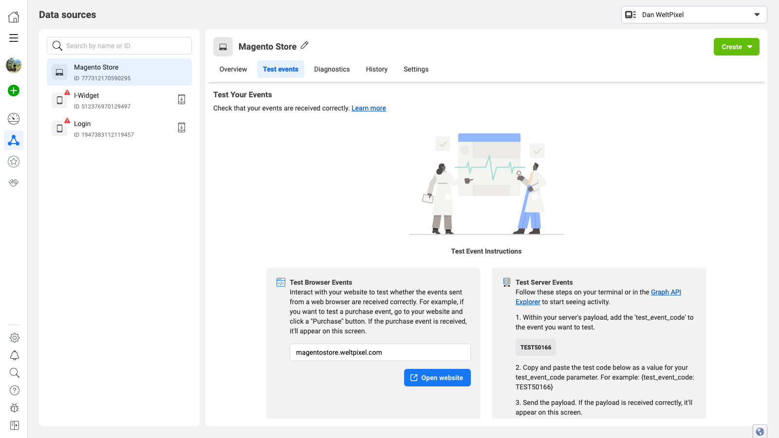This screenshot has width=779, height=438.
Task: Click the bug report icon
Action: pos(15,408)
